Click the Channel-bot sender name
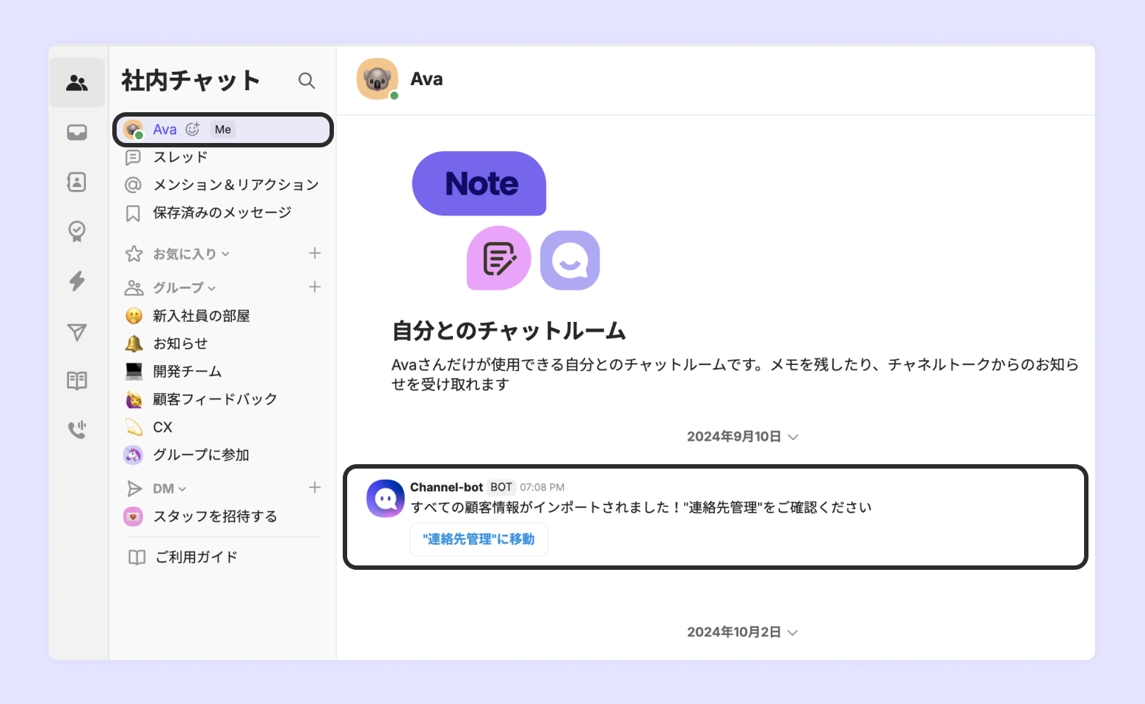Screen dimensions: 1145x704 (x=446, y=487)
